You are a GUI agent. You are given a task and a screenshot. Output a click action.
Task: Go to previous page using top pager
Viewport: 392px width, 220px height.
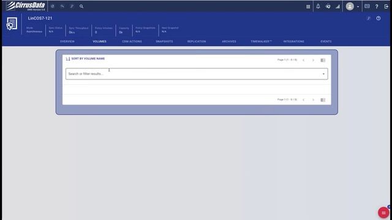click(304, 60)
